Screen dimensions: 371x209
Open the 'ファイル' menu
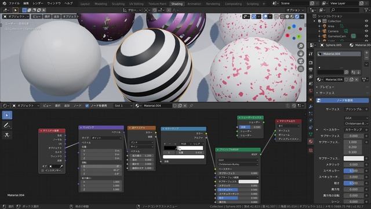[14, 3]
